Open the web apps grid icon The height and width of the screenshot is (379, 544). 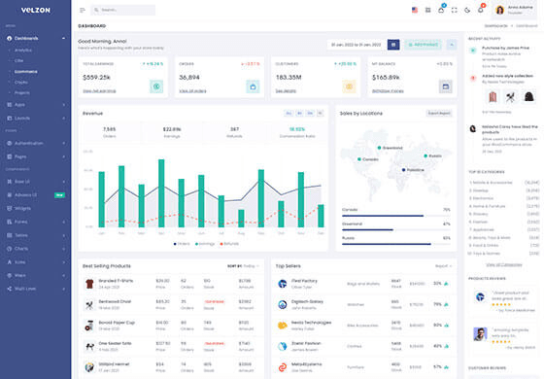(x=427, y=10)
